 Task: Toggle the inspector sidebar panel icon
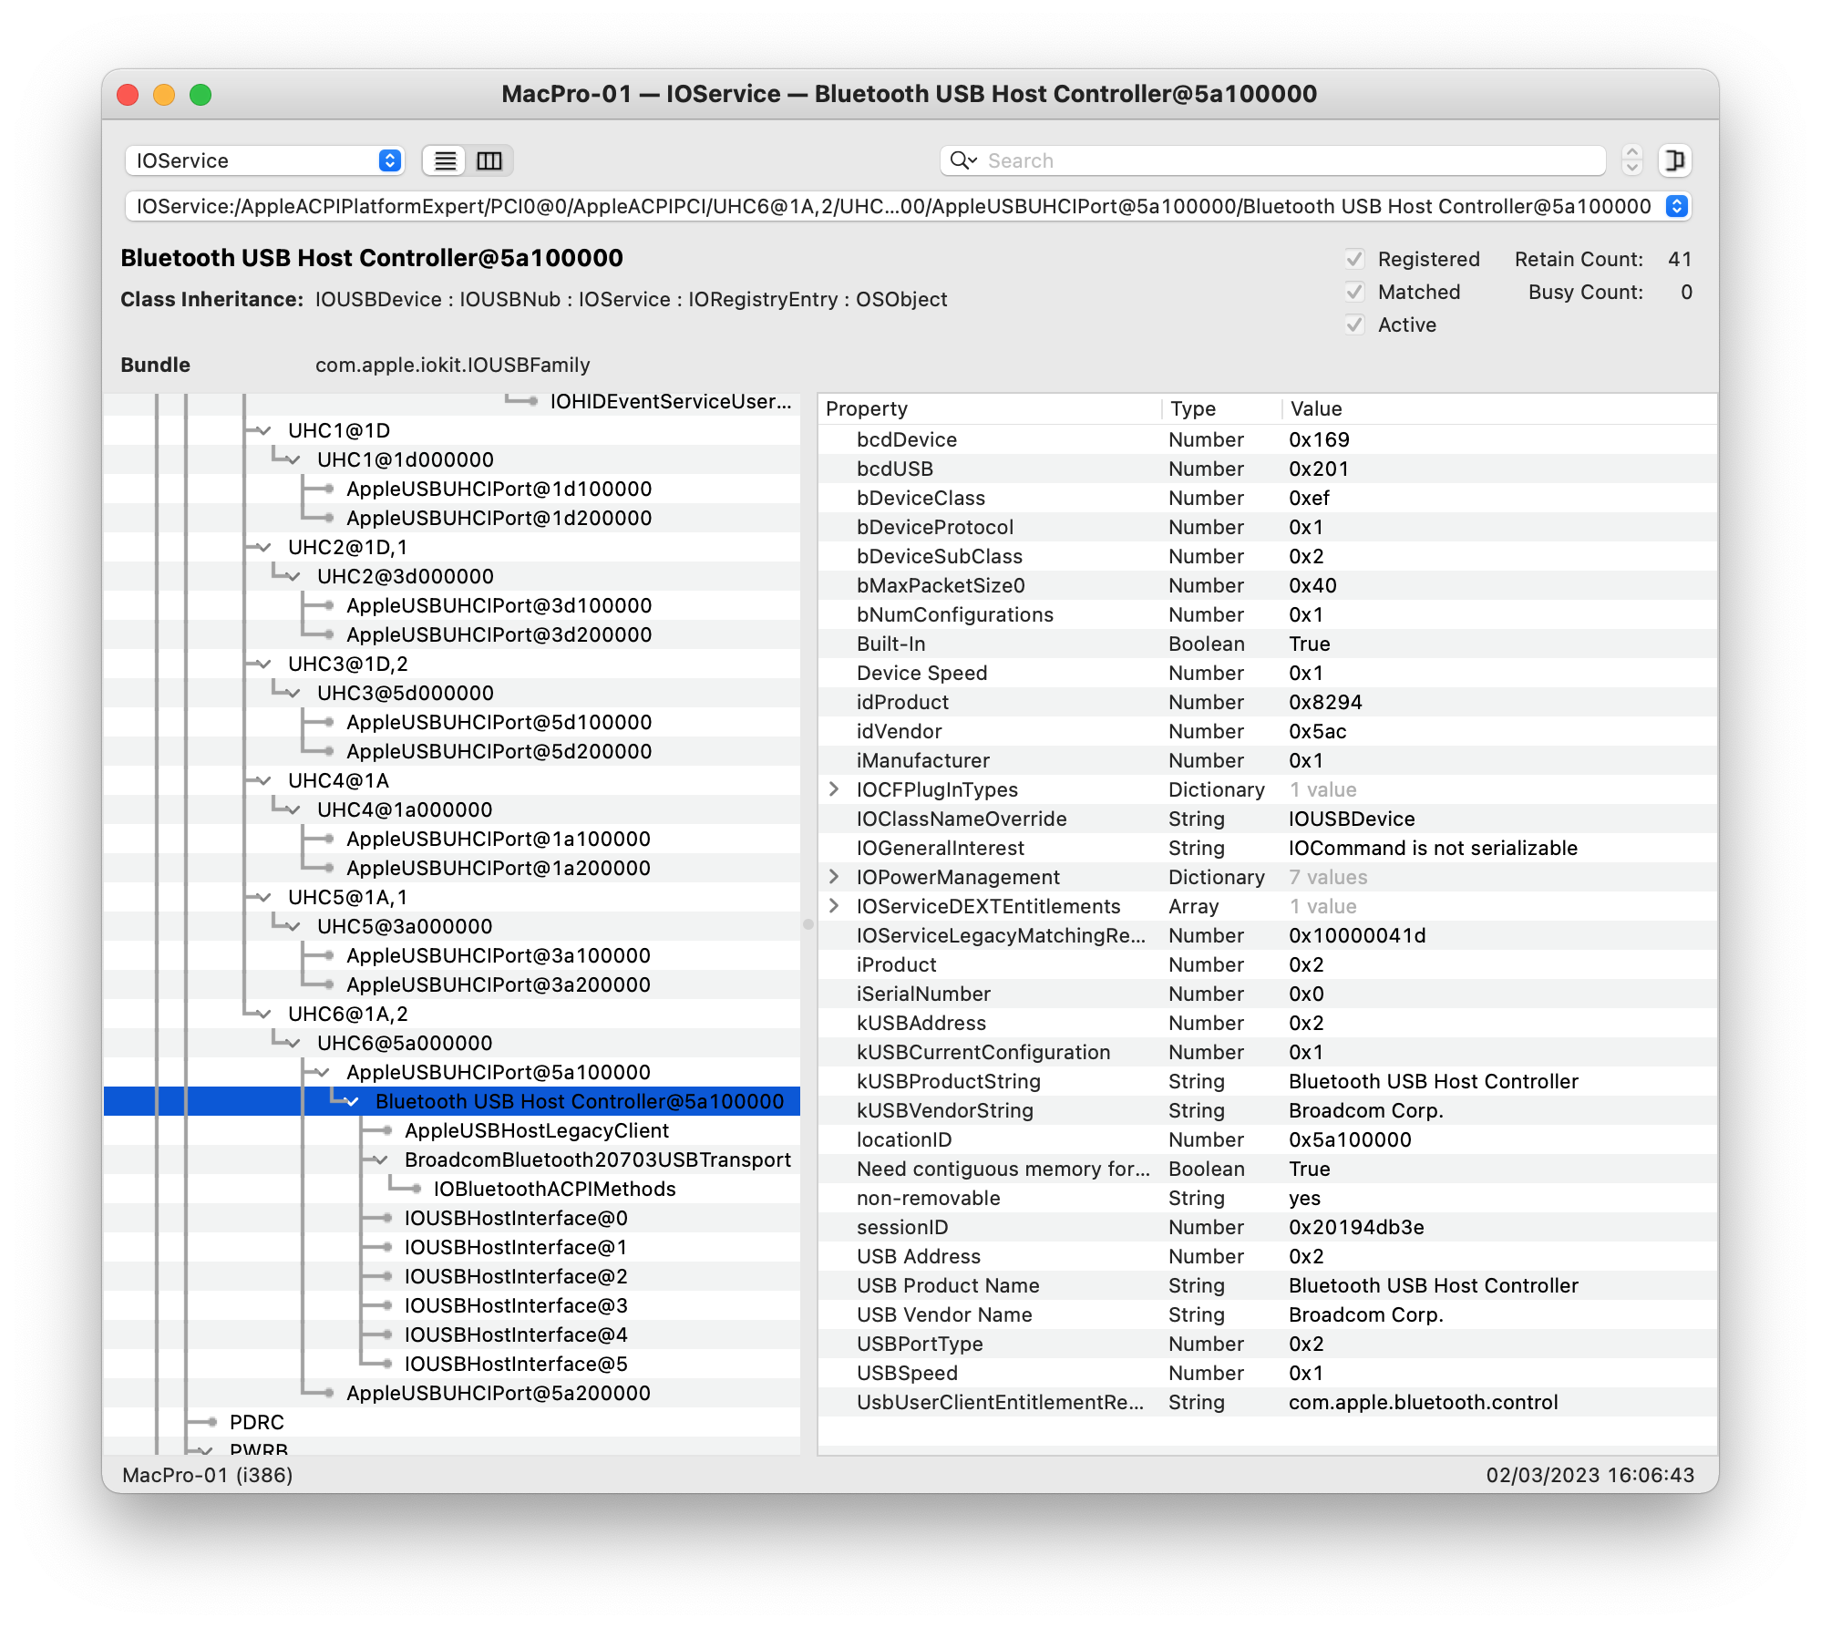tap(1674, 161)
